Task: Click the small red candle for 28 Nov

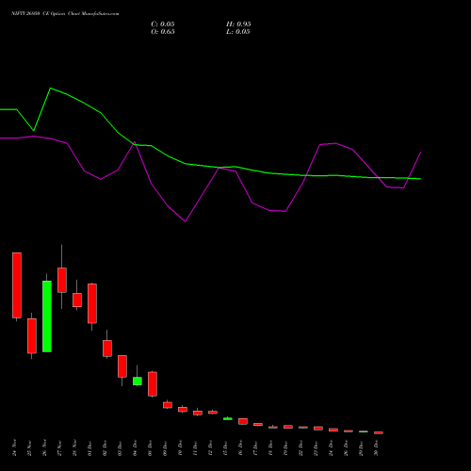Action: (77, 300)
